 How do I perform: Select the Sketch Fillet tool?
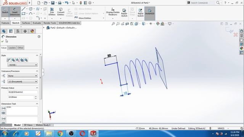[38, 18]
